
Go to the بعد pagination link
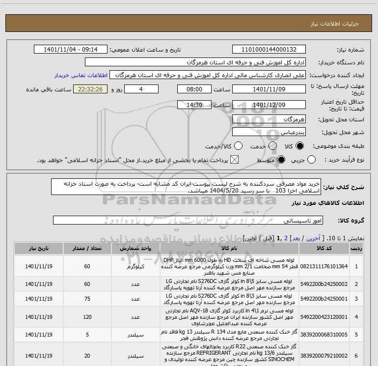[296, 238]
